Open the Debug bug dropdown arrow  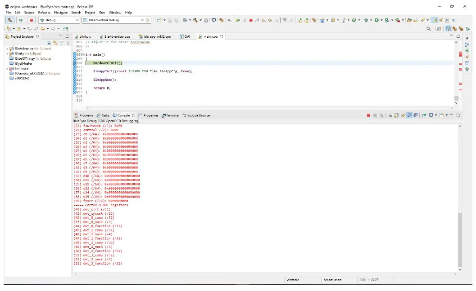click(x=371, y=20)
